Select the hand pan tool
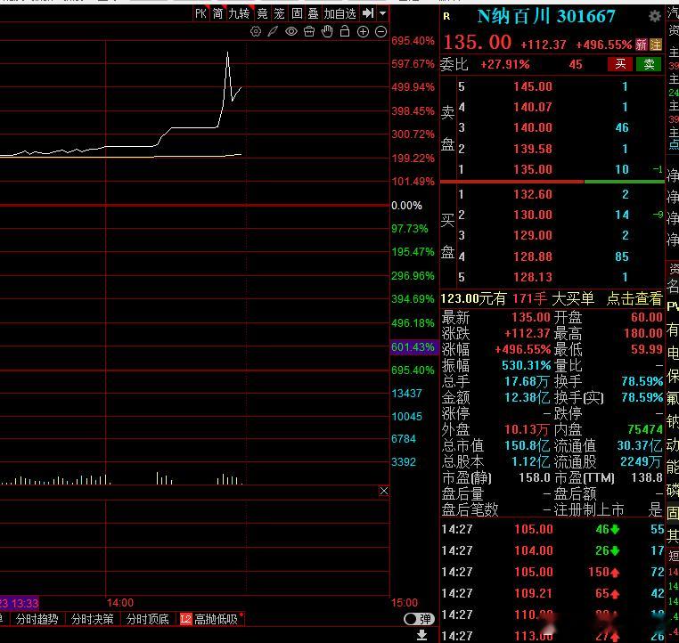The image size is (679, 643). click(327, 31)
